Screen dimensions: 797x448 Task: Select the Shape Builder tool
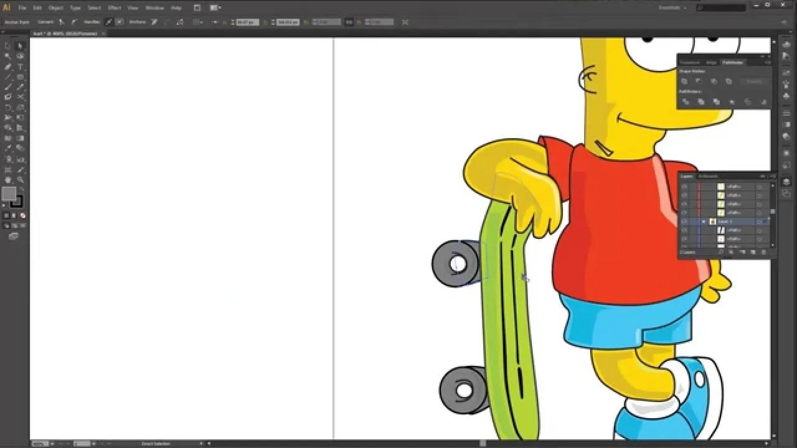[x=8, y=128]
